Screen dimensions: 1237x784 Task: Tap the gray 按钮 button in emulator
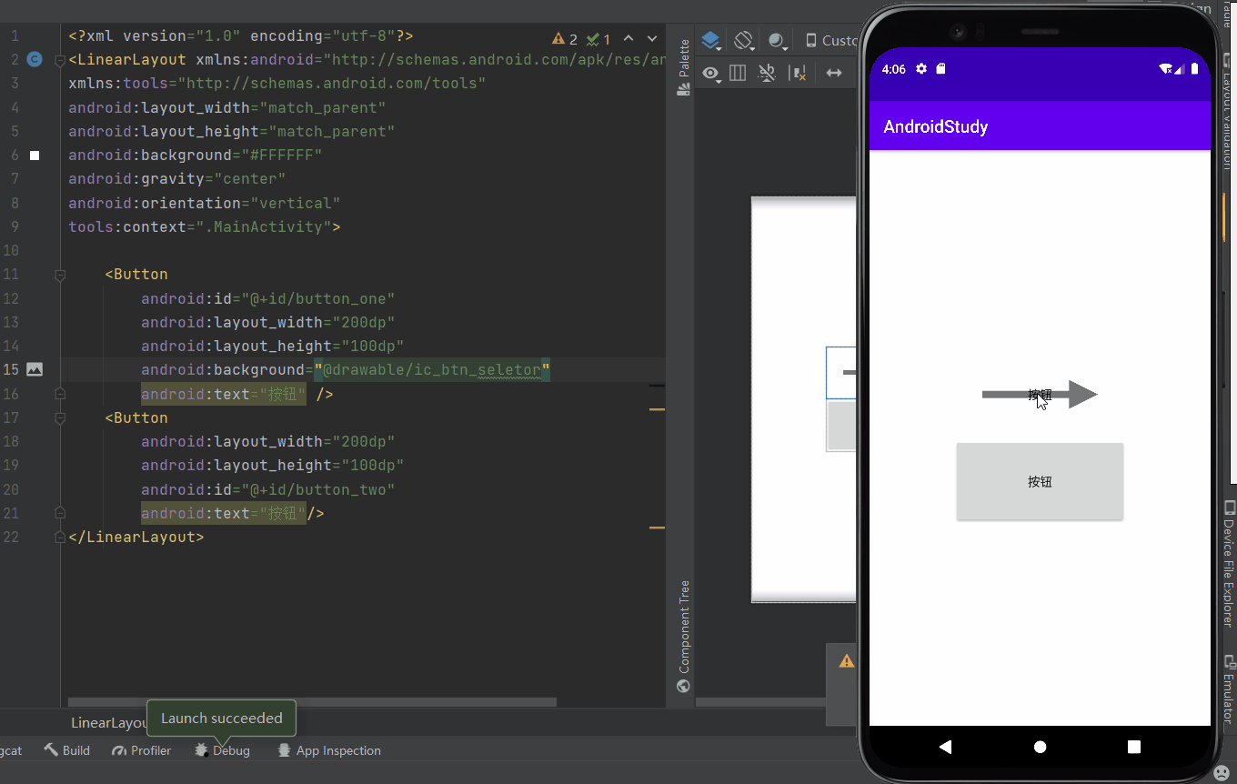point(1040,482)
